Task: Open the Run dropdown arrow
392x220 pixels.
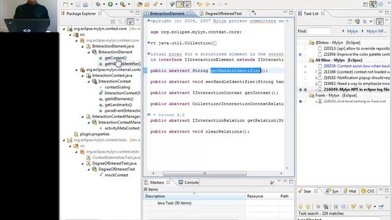Action: click(116, 4)
